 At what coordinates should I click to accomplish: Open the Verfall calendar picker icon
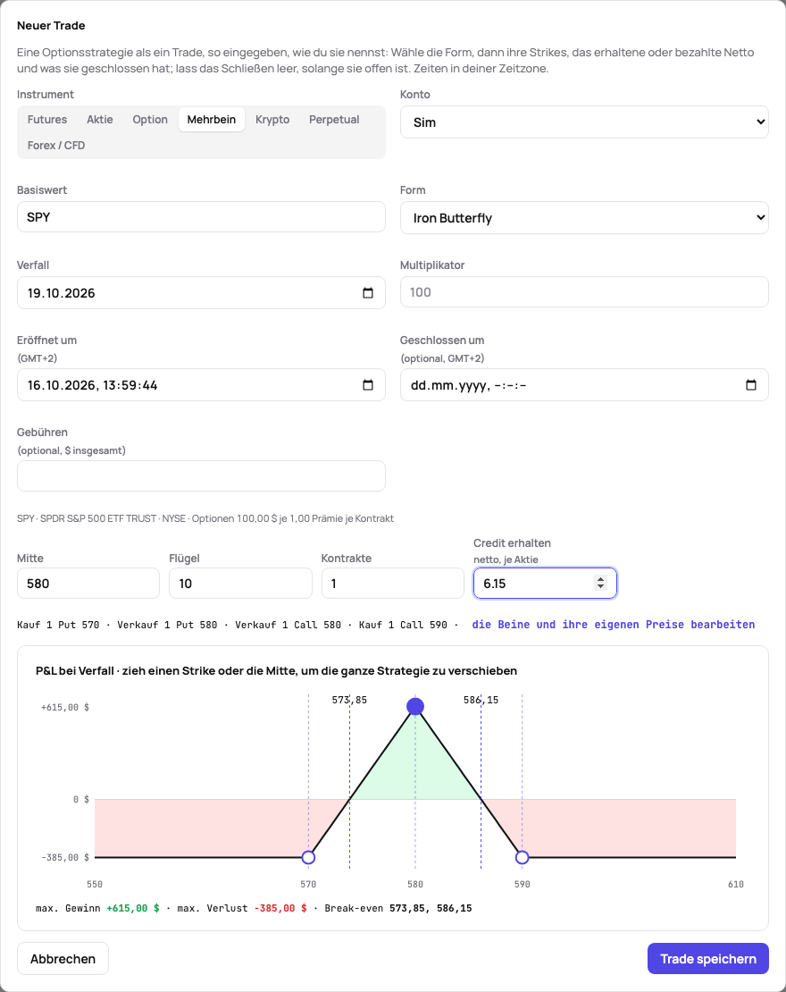368,293
